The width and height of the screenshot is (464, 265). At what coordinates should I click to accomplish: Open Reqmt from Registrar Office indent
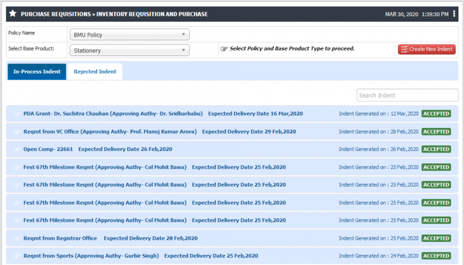[x=60, y=238]
